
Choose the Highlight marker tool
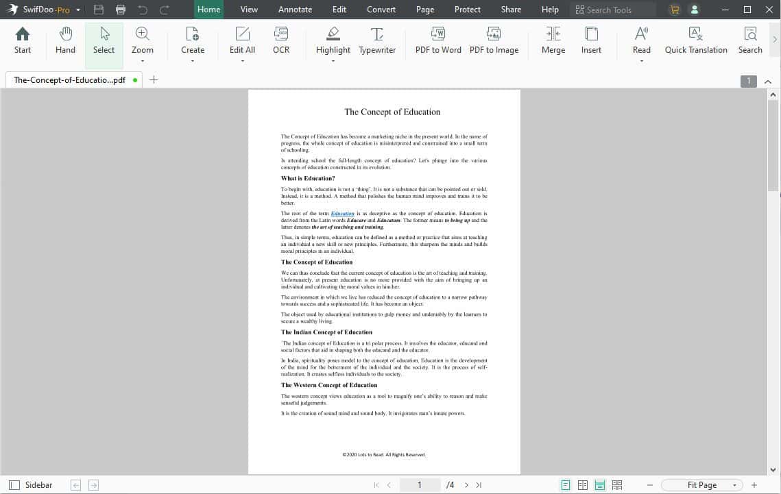(333, 41)
